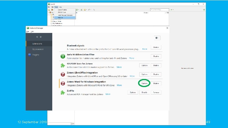The width and height of the screenshot is (228, 128).
Task: Disable the Zotero LibreOffice Integration extension
Action: (x=156, y=74)
